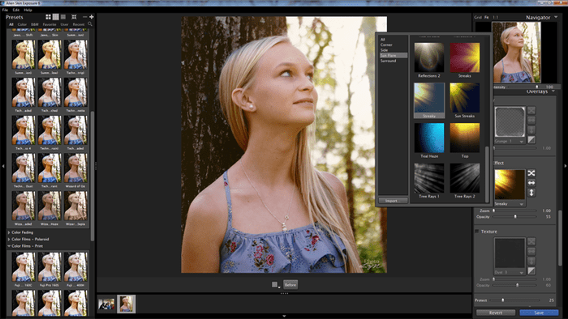Collapse the right panel with edge arrow
Viewport: 568px width, 319px height.
[x=565, y=166]
